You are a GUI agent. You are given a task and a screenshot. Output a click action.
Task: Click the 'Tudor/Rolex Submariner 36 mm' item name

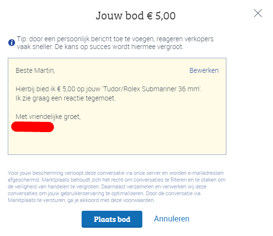pos(152,89)
